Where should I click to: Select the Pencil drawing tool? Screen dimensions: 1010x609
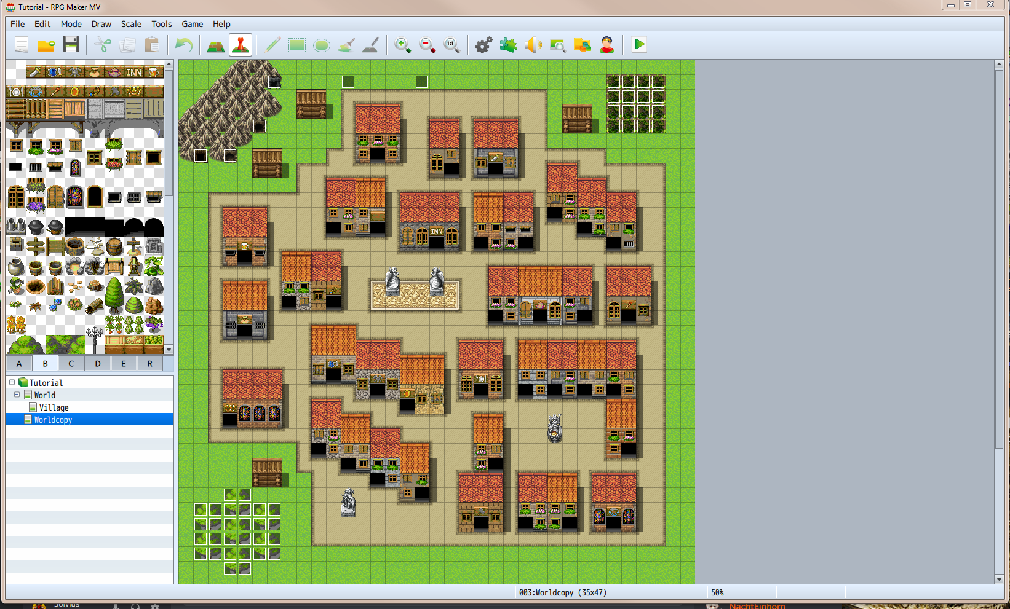pos(272,45)
